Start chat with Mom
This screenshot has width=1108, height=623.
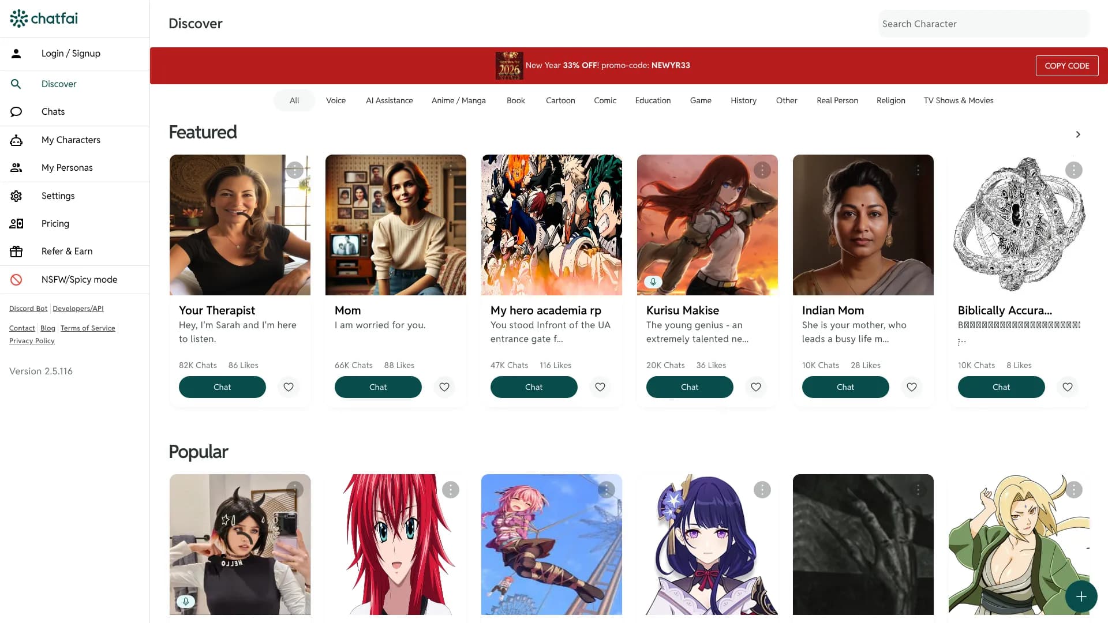click(x=378, y=387)
